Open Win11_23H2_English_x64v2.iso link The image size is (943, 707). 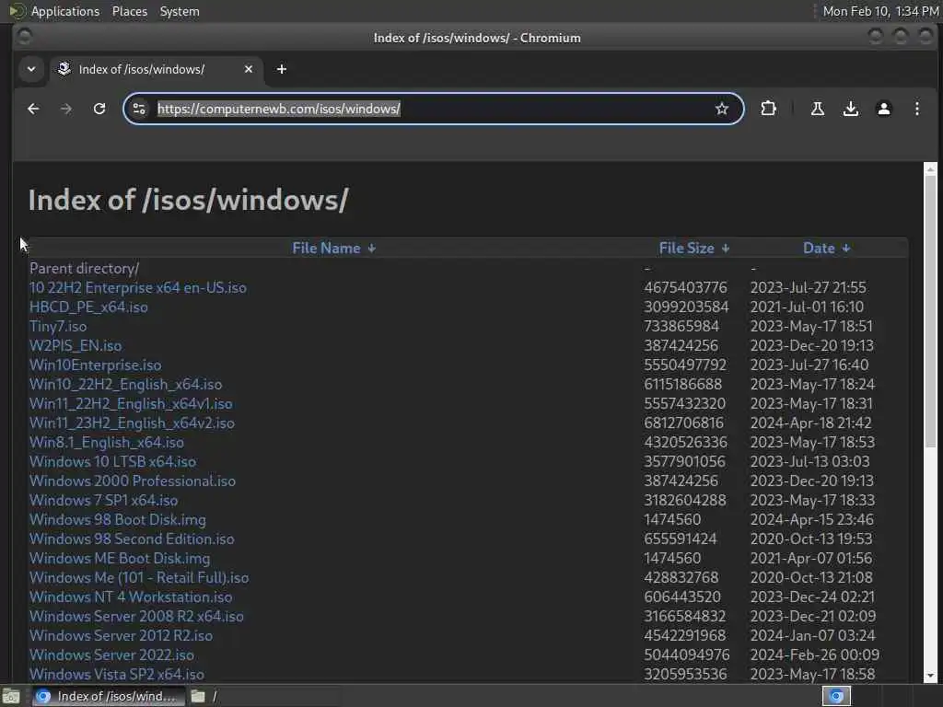click(x=132, y=423)
